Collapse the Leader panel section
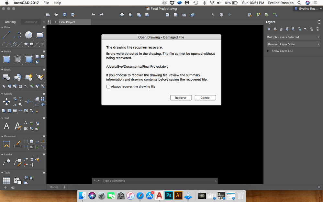 tap(2, 154)
